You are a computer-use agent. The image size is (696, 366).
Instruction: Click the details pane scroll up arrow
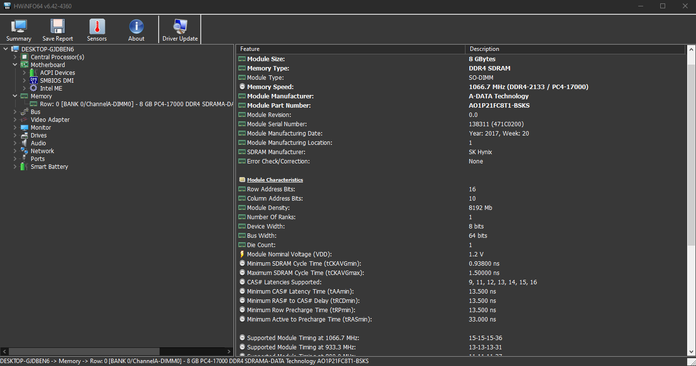pos(691,49)
